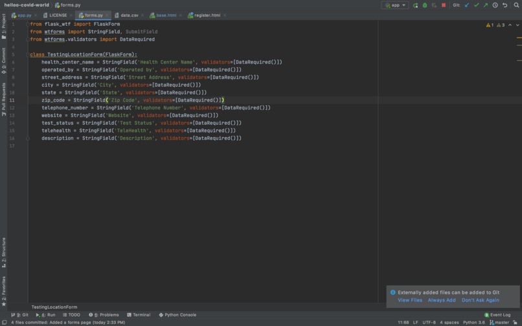Close the base.html tab
The width and height of the screenshot is (522, 326).
181,16
